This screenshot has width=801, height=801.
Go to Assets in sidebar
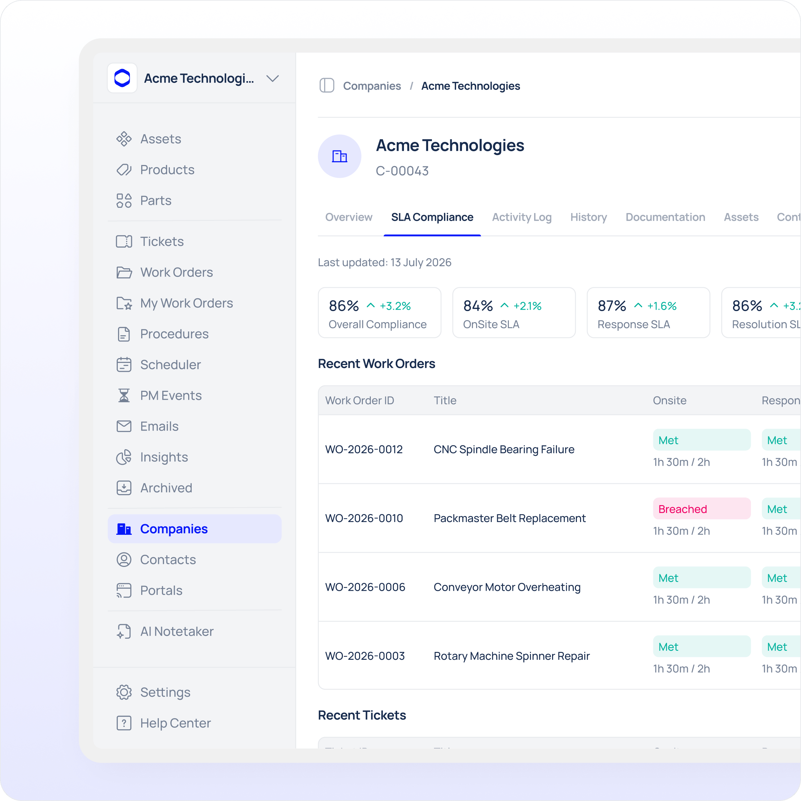point(161,139)
